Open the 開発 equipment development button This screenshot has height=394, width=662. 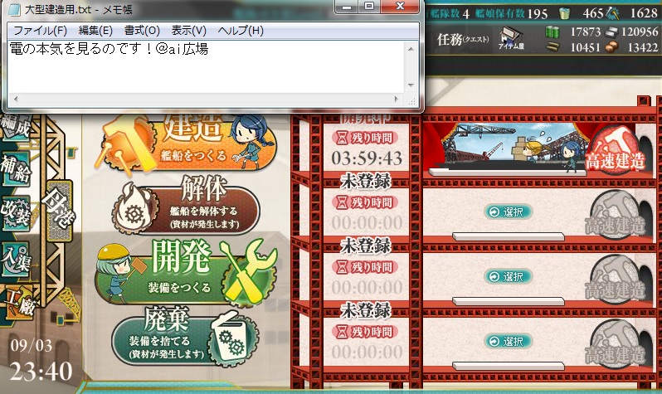(x=186, y=272)
